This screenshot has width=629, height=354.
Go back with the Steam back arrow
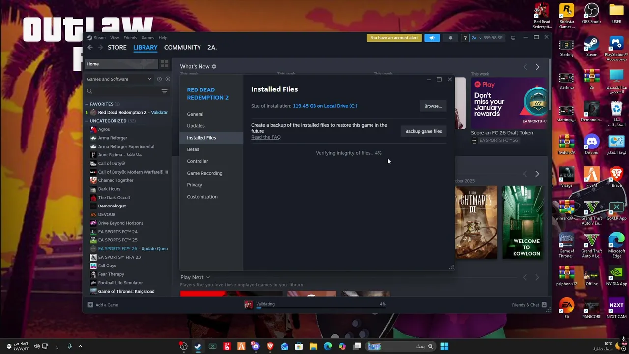(x=90, y=47)
